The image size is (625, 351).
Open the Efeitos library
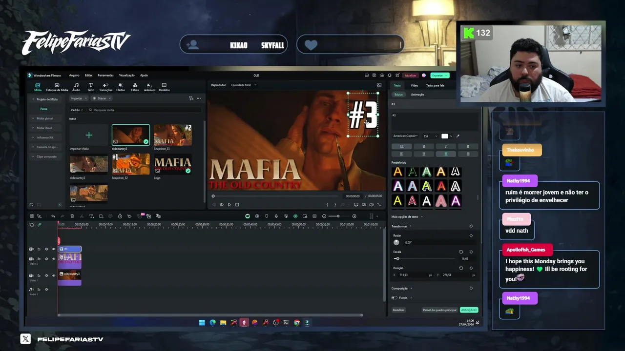(120, 87)
